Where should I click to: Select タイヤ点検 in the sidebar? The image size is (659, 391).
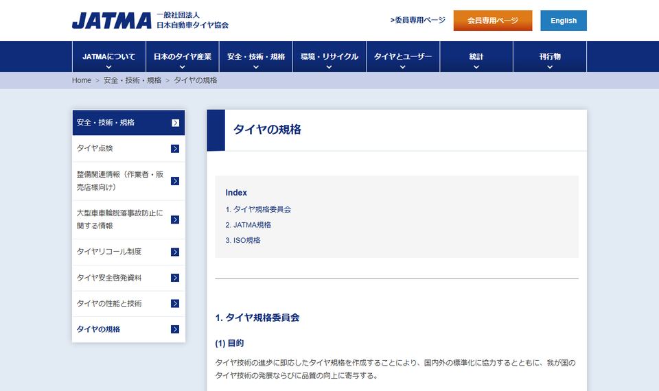[x=128, y=149]
